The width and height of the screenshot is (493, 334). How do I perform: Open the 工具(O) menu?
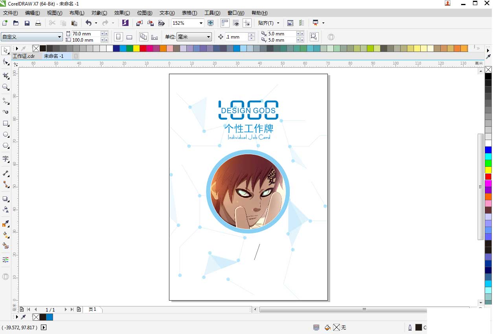[212, 13]
